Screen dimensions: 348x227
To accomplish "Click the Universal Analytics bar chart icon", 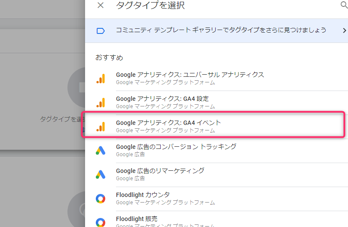I will (x=101, y=79).
